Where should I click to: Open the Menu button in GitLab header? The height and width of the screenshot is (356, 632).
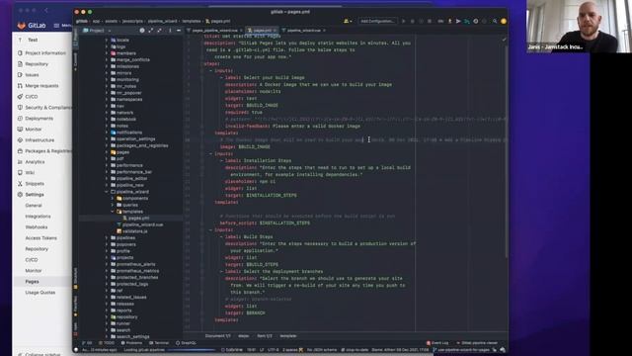[62, 26]
